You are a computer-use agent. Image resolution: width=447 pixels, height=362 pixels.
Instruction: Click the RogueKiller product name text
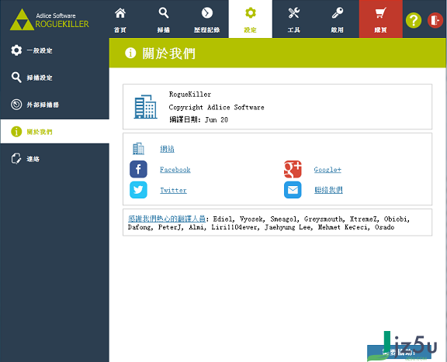[x=190, y=95]
